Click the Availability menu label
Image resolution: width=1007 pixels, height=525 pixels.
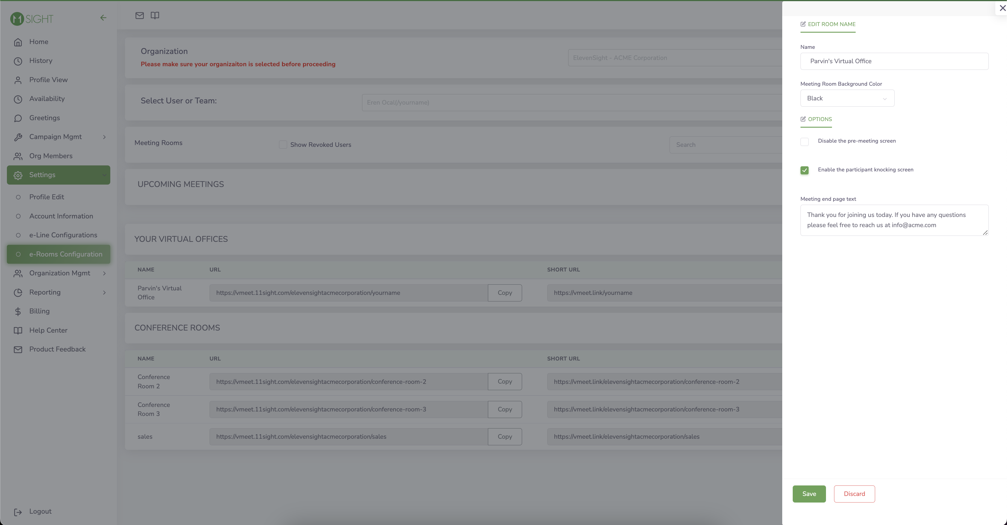point(47,99)
